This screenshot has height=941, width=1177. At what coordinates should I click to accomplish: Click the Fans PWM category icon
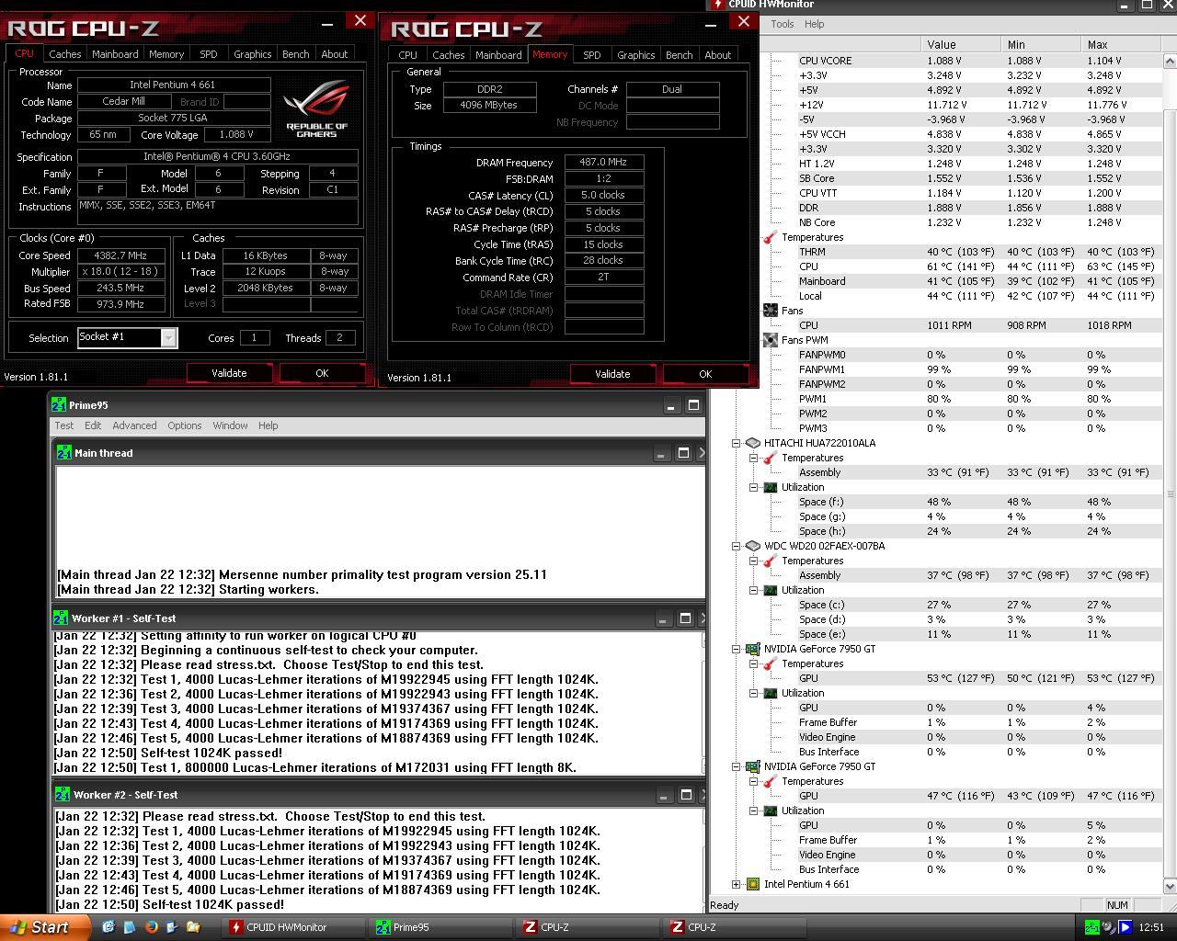click(x=770, y=340)
